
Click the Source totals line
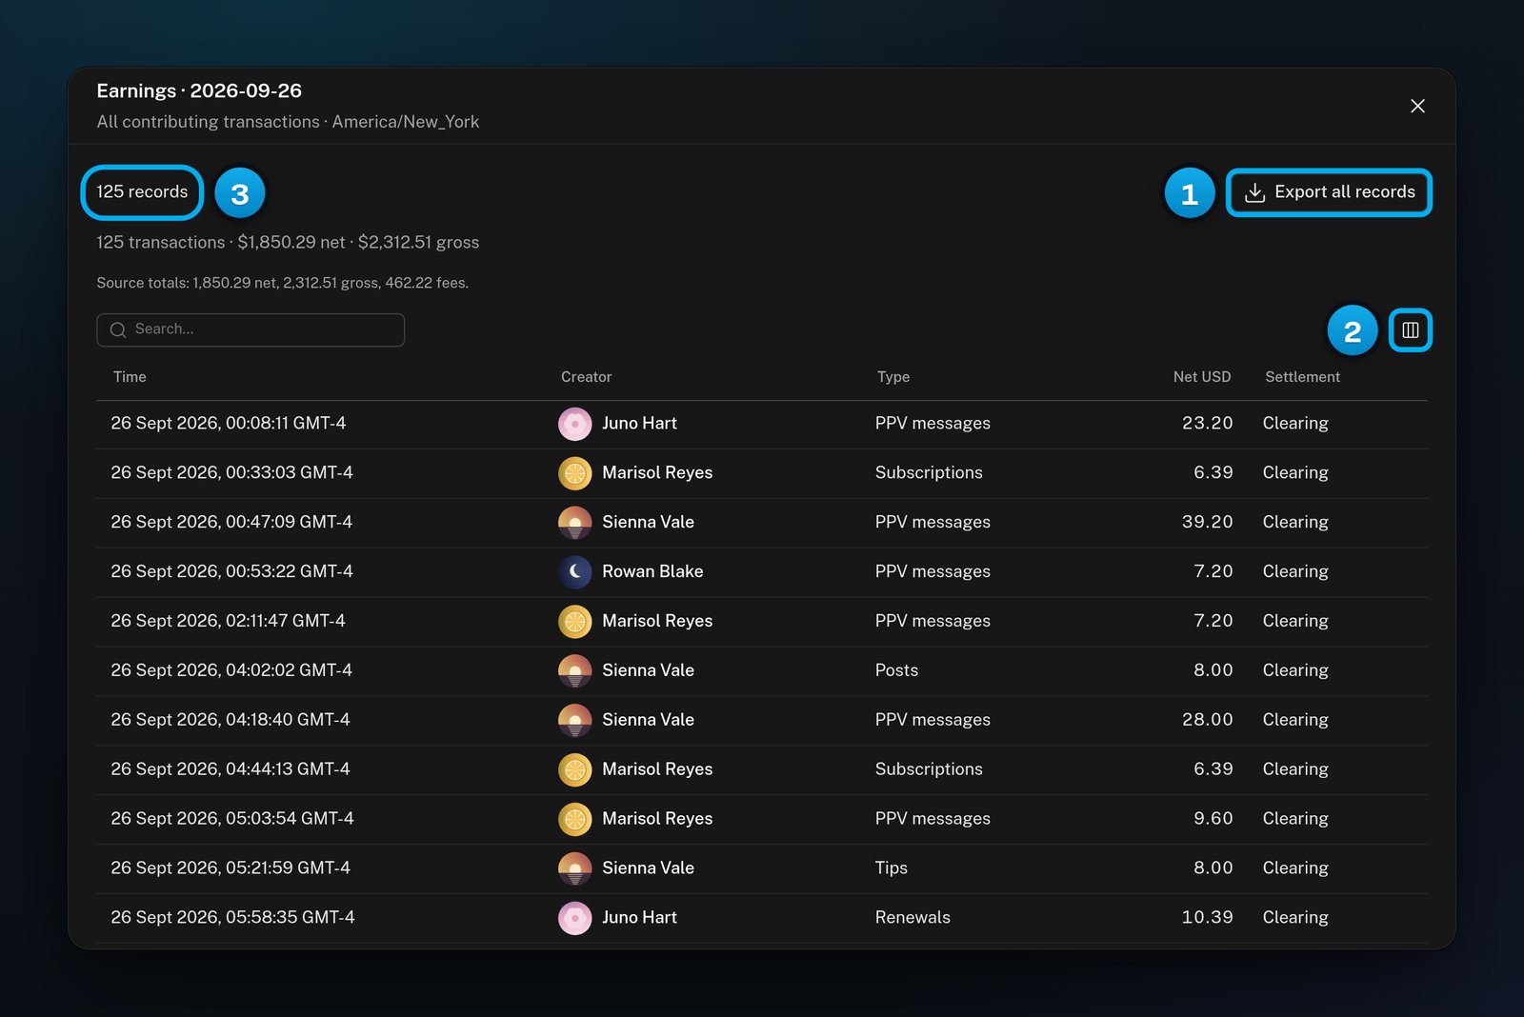click(282, 283)
